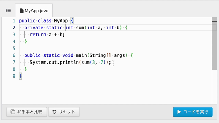The image size is (219, 123).
Task: Click the editor vertical scrollbar thumb
Action: pyautogui.click(x=215, y=43)
